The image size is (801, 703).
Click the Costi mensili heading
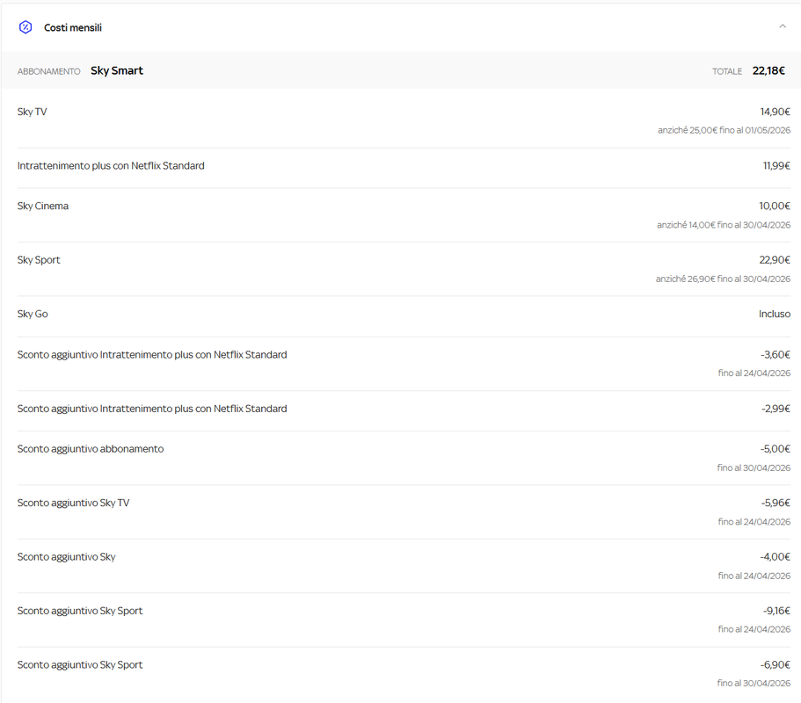tap(73, 27)
